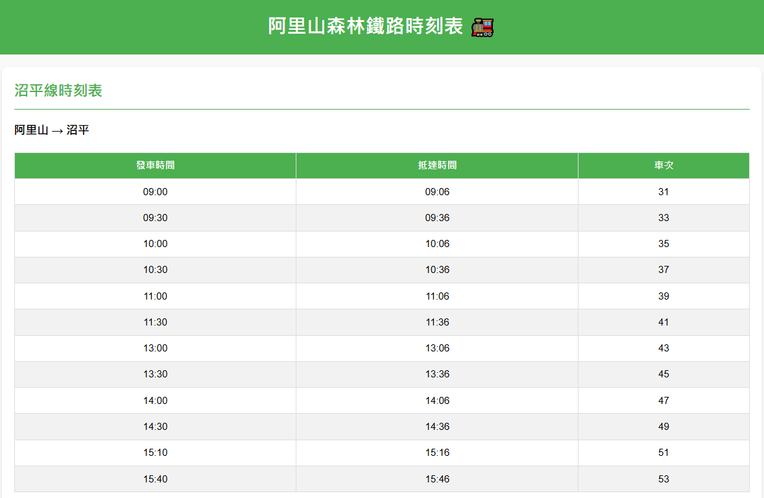Select train number 31 cell
Screen dimensions: 764x498
click(x=663, y=192)
